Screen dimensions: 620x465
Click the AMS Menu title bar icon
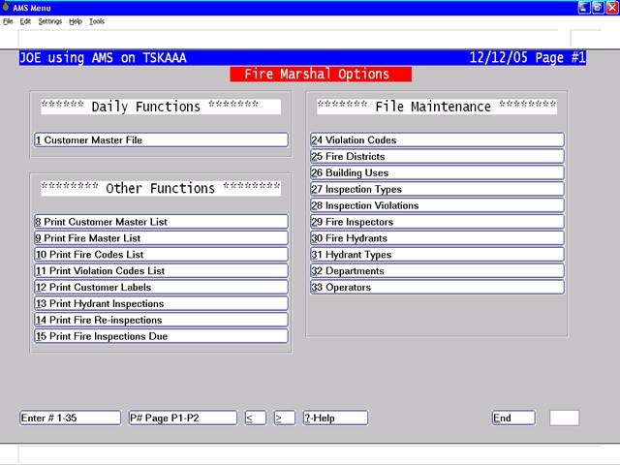click(7, 7)
